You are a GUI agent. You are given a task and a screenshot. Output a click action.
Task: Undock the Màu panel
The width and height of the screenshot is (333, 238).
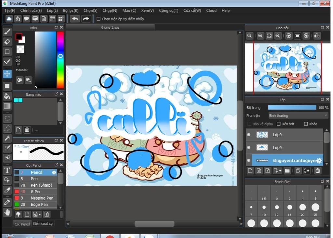(56, 27)
